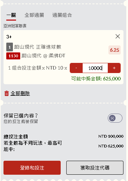Screen dimensions: 128x181
Task: Decrease bet multiplier with minus button
Action: click(x=76, y=68)
